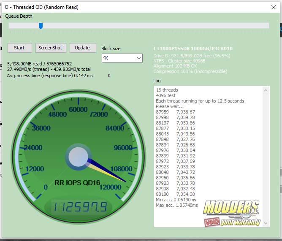Click the Log scrollbar up arrow
The width and height of the screenshot is (282, 241).
coord(266,90)
